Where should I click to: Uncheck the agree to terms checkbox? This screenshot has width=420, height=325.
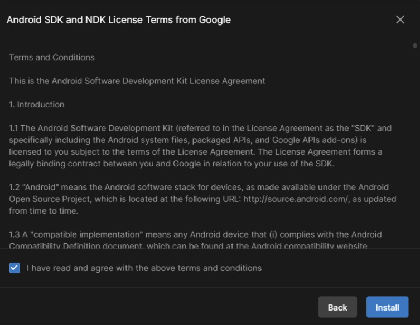(x=15, y=268)
